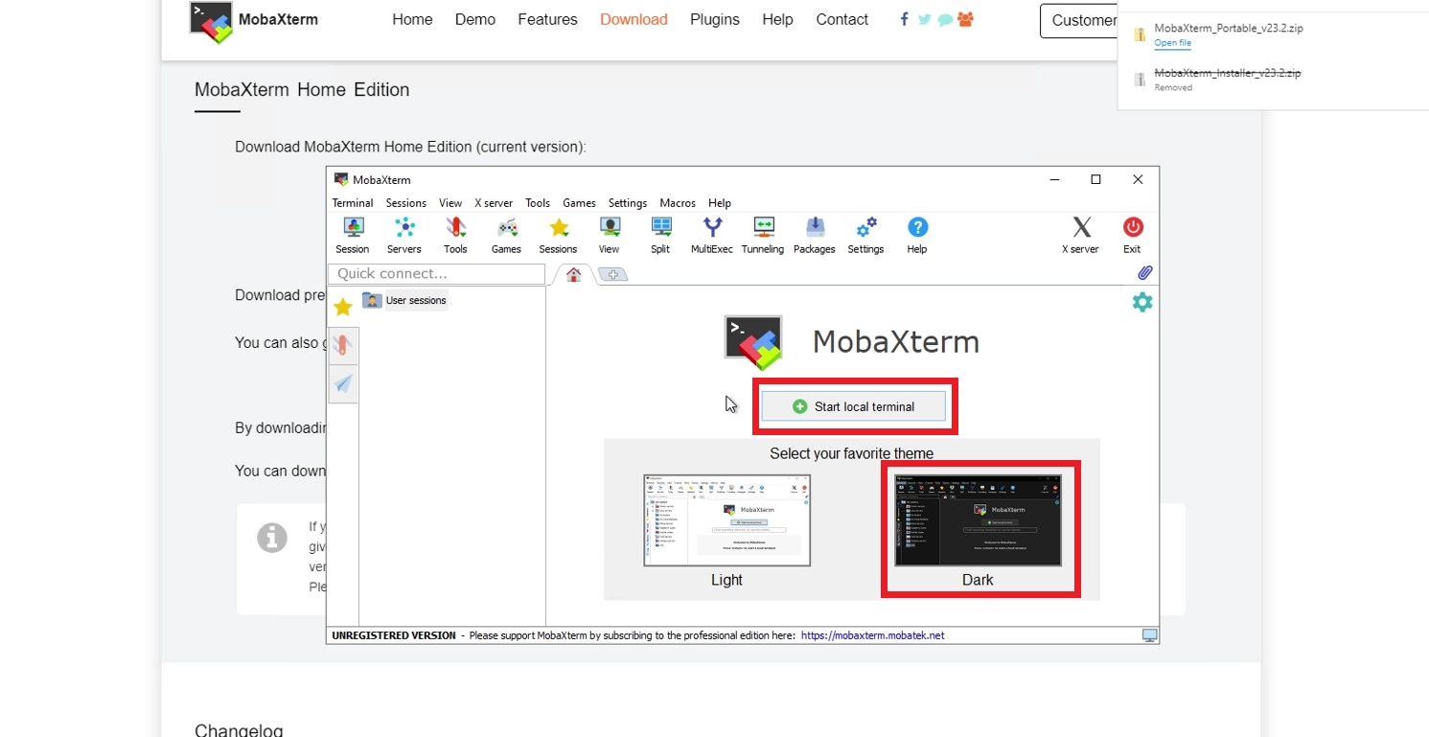Open the Twitter bird icon in site header

924,19
